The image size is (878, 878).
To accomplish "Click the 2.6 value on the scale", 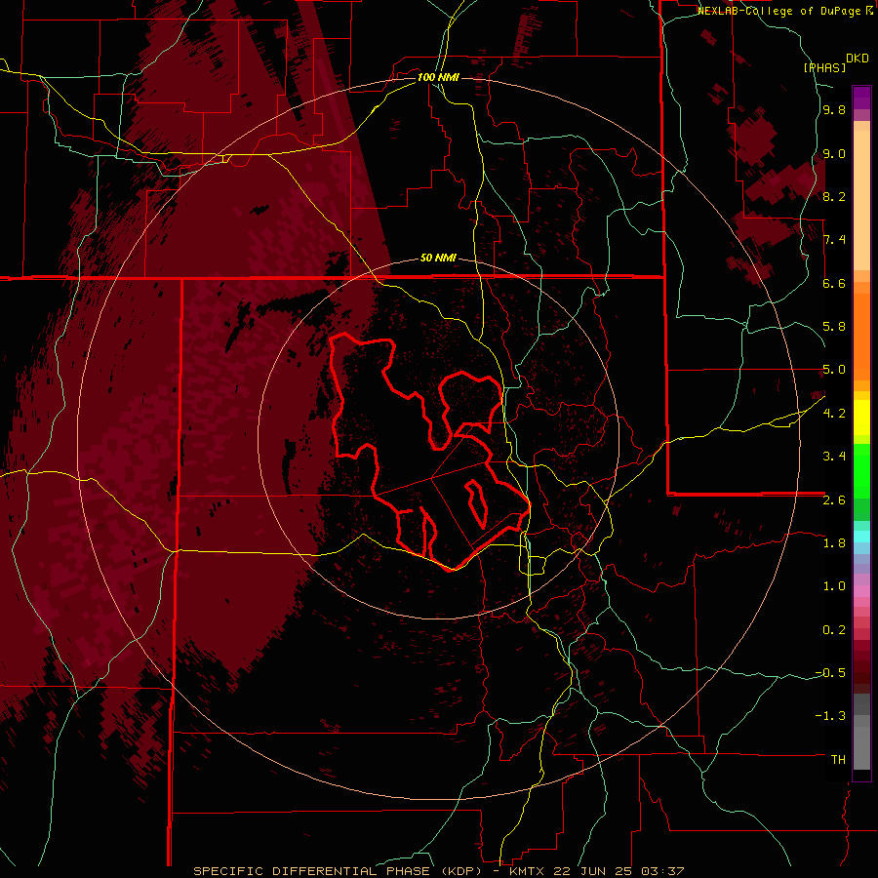I will 834,500.
